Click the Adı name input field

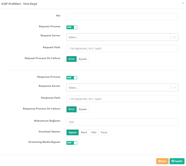(x=122, y=17)
